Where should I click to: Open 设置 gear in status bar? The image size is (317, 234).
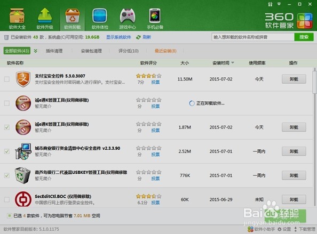(x=284, y=229)
